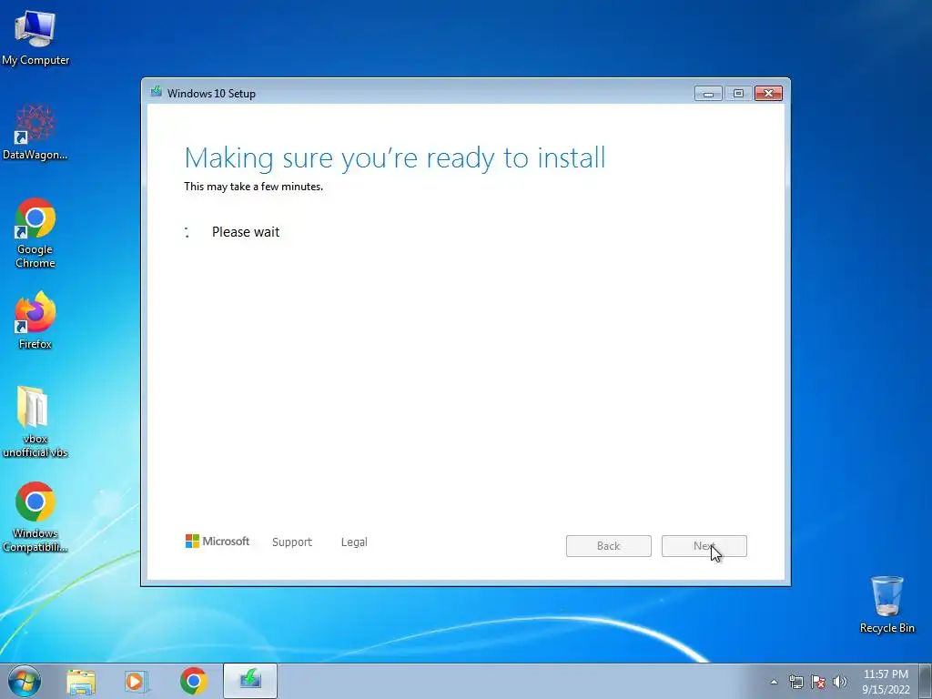Close the Windows 10 Setup window

(x=768, y=94)
